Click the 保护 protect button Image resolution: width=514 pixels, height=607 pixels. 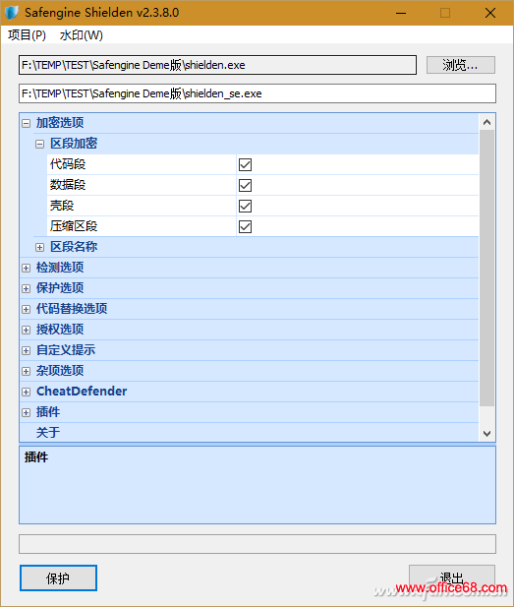[x=58, y=578]
